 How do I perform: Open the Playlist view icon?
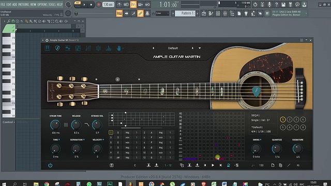pos(204,13)
